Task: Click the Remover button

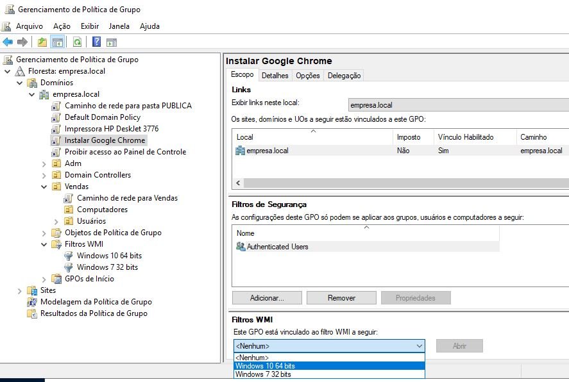Action: pos(341,298)
